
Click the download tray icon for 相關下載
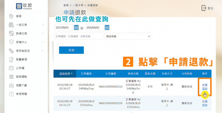coord(11,85)
